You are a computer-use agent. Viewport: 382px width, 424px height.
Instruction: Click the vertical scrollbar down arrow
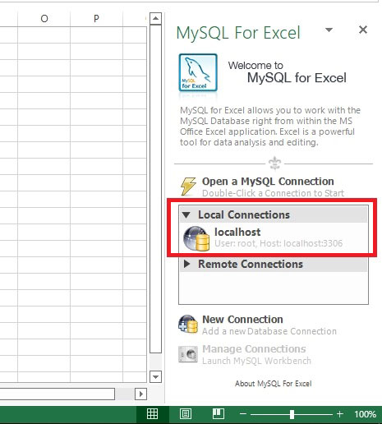pyautogui.click(x=155, y=376)
